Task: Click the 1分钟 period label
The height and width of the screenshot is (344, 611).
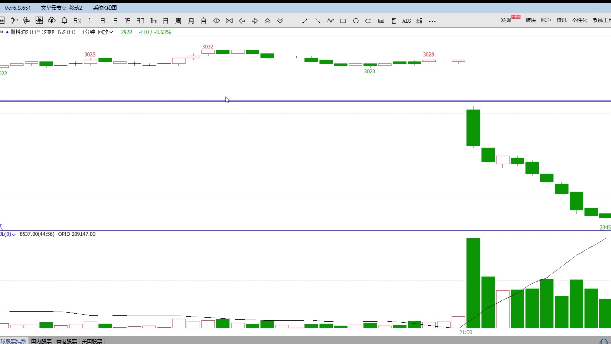Action: [x=88, y=32]
